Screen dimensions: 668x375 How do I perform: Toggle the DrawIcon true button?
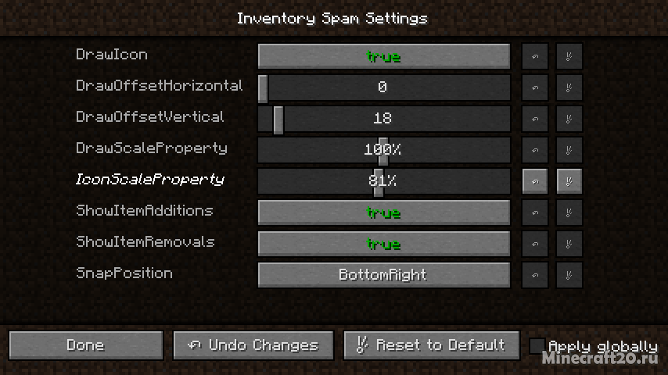tap(384, 56)
